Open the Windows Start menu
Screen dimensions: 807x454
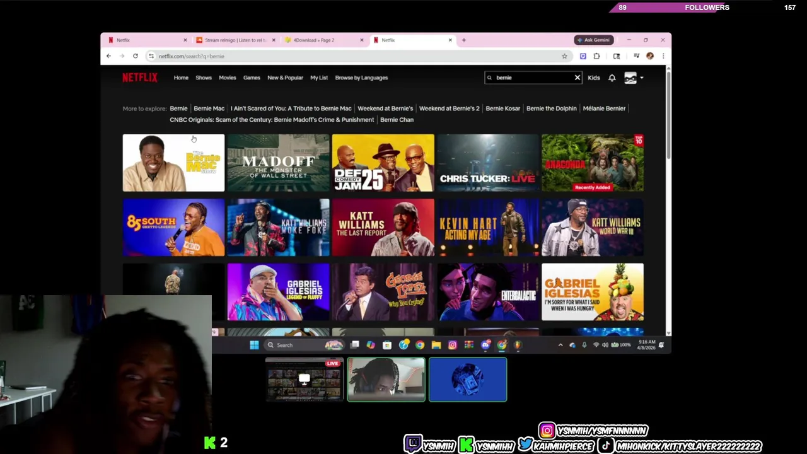coord(254,345)
